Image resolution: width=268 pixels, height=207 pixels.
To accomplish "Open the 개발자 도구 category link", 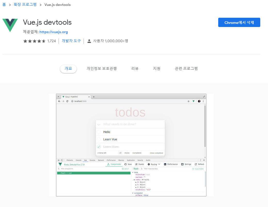I will coord(71,41).
